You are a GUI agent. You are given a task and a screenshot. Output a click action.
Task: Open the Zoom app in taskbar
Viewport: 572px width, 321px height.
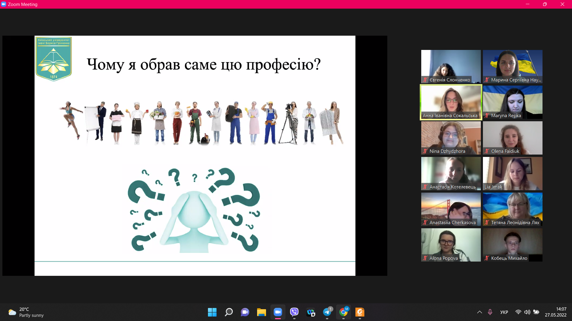pos(278,312)
